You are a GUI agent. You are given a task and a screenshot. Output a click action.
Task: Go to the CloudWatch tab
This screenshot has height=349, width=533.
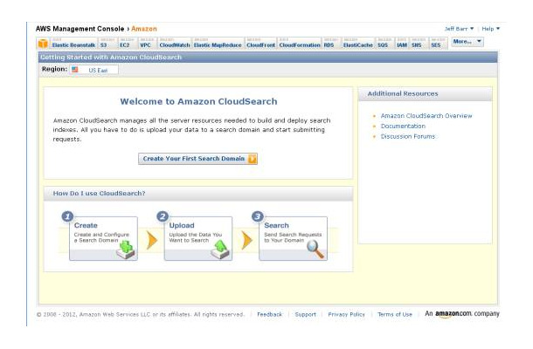point(175,44)
